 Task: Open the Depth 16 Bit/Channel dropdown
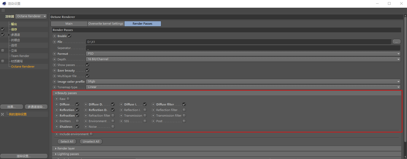[x=243, y=59]
